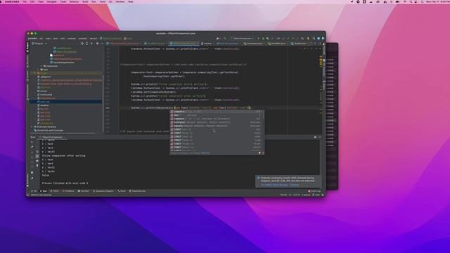
Task: Open the Dependencies tool window tab
Action: (138, 191)
